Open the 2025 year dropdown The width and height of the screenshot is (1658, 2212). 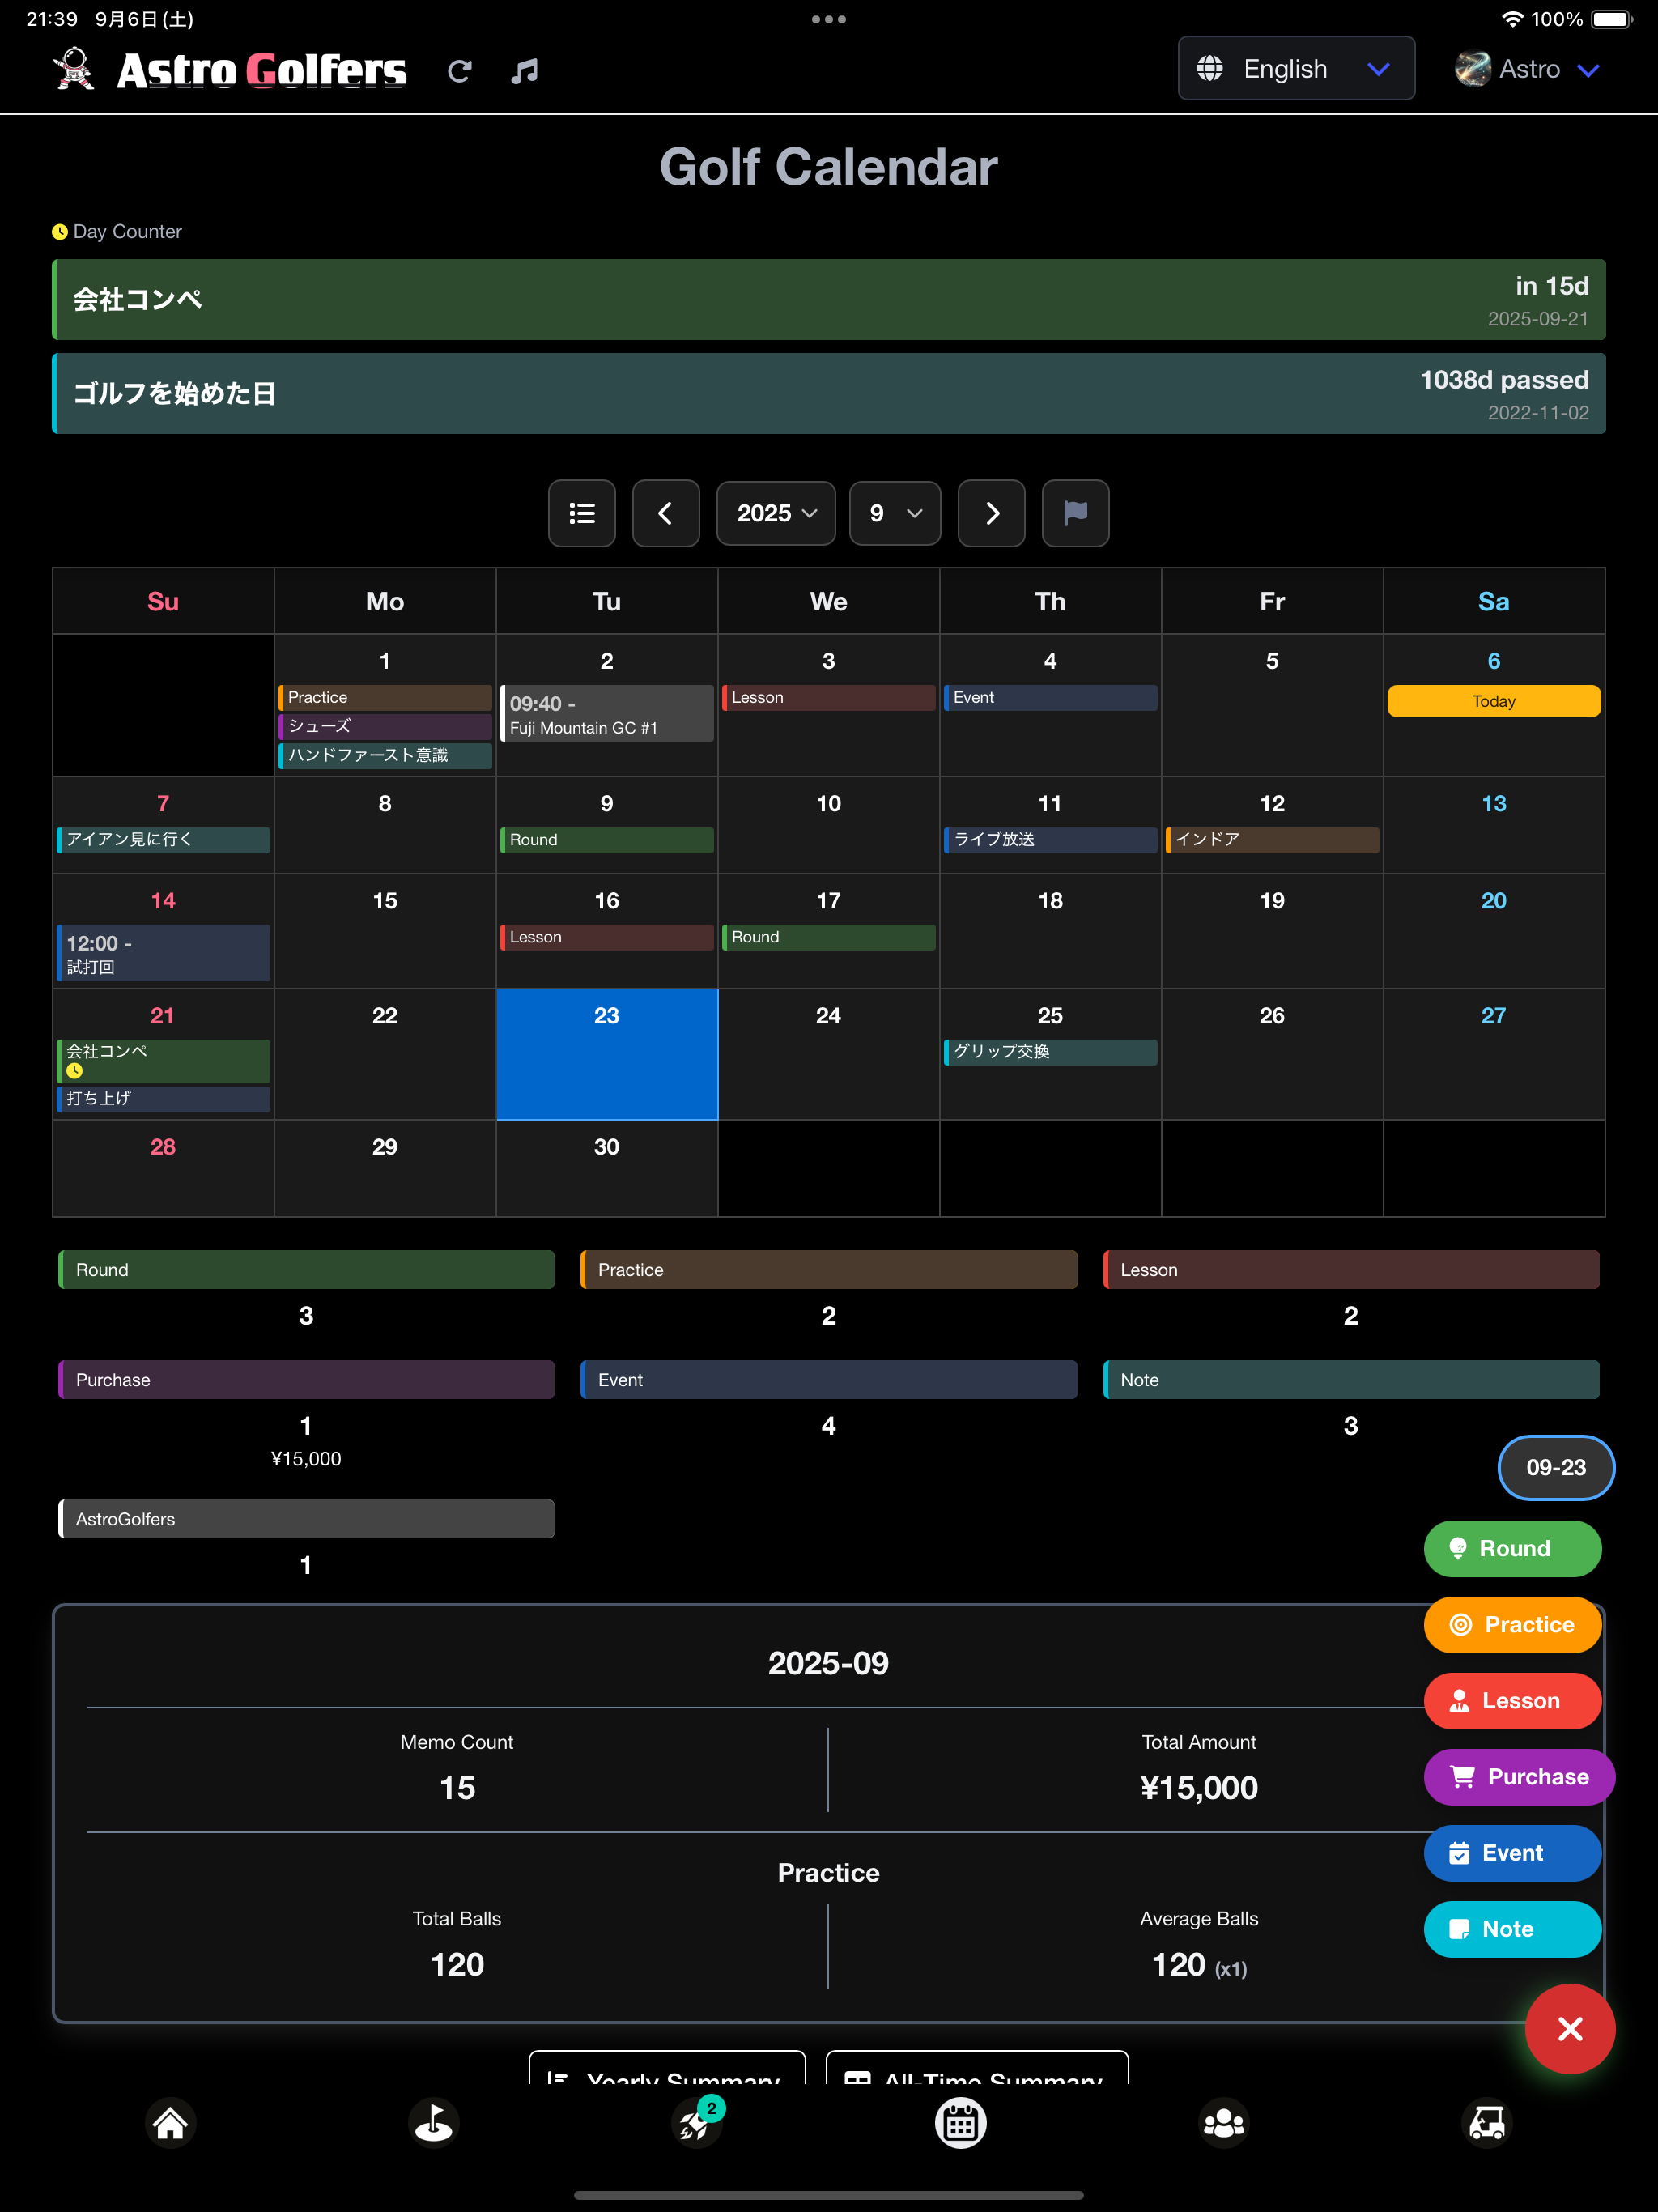(x=776, y=513)
